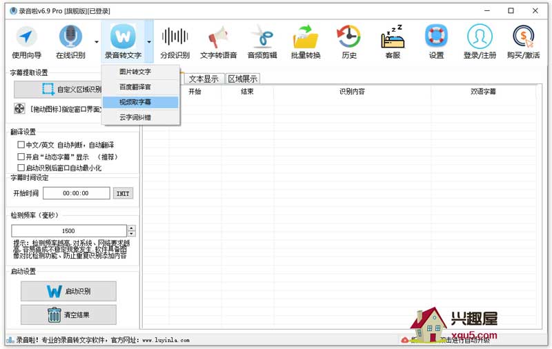
Task: Click the 启动识别 start button
Action: coord(68,291)
